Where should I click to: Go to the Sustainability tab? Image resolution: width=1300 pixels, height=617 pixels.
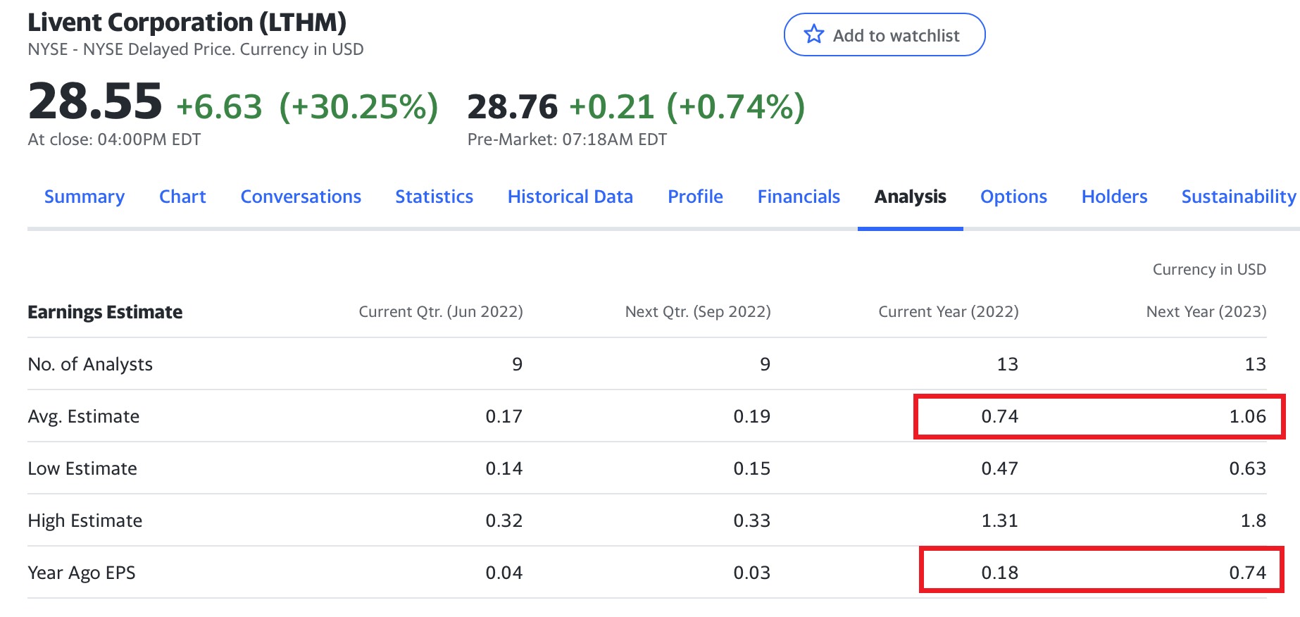coord(1238,197)
